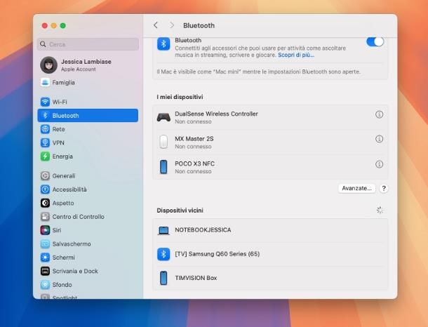428x327 pixels.
Task: Click the phone icon for TIMVISION Box
Action: 163,278
